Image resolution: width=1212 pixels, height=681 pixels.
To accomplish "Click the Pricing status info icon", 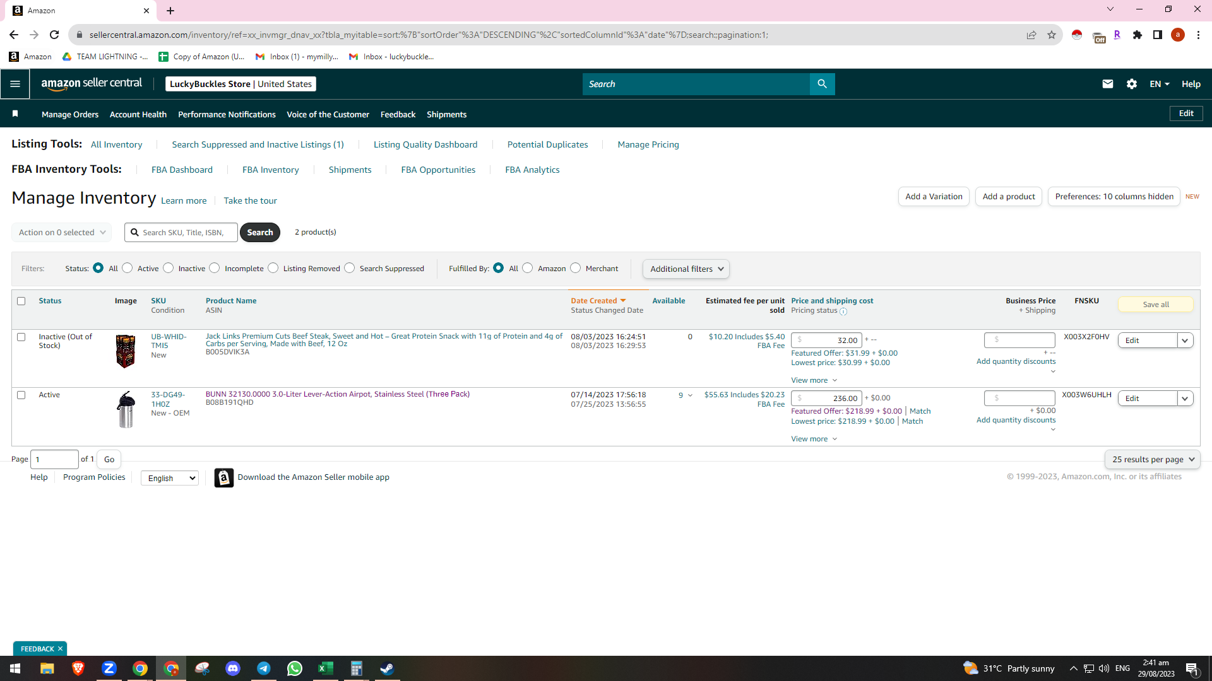I will click(843, 311).
